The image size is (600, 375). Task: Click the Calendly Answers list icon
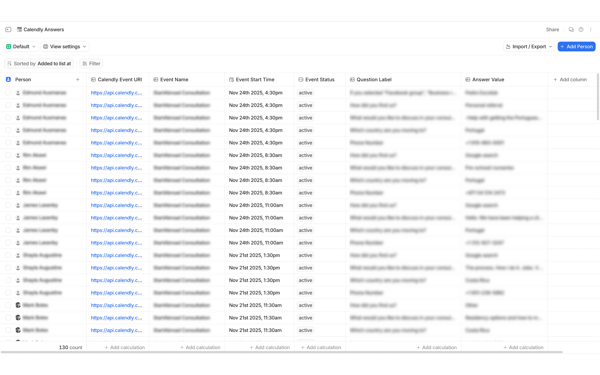(x=19, y=29)
